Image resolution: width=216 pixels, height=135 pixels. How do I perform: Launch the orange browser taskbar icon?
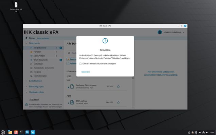16,132
